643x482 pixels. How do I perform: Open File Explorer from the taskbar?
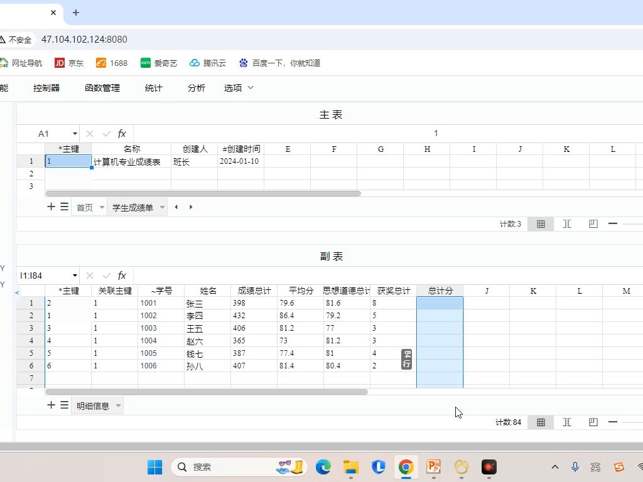coord(350,467)
